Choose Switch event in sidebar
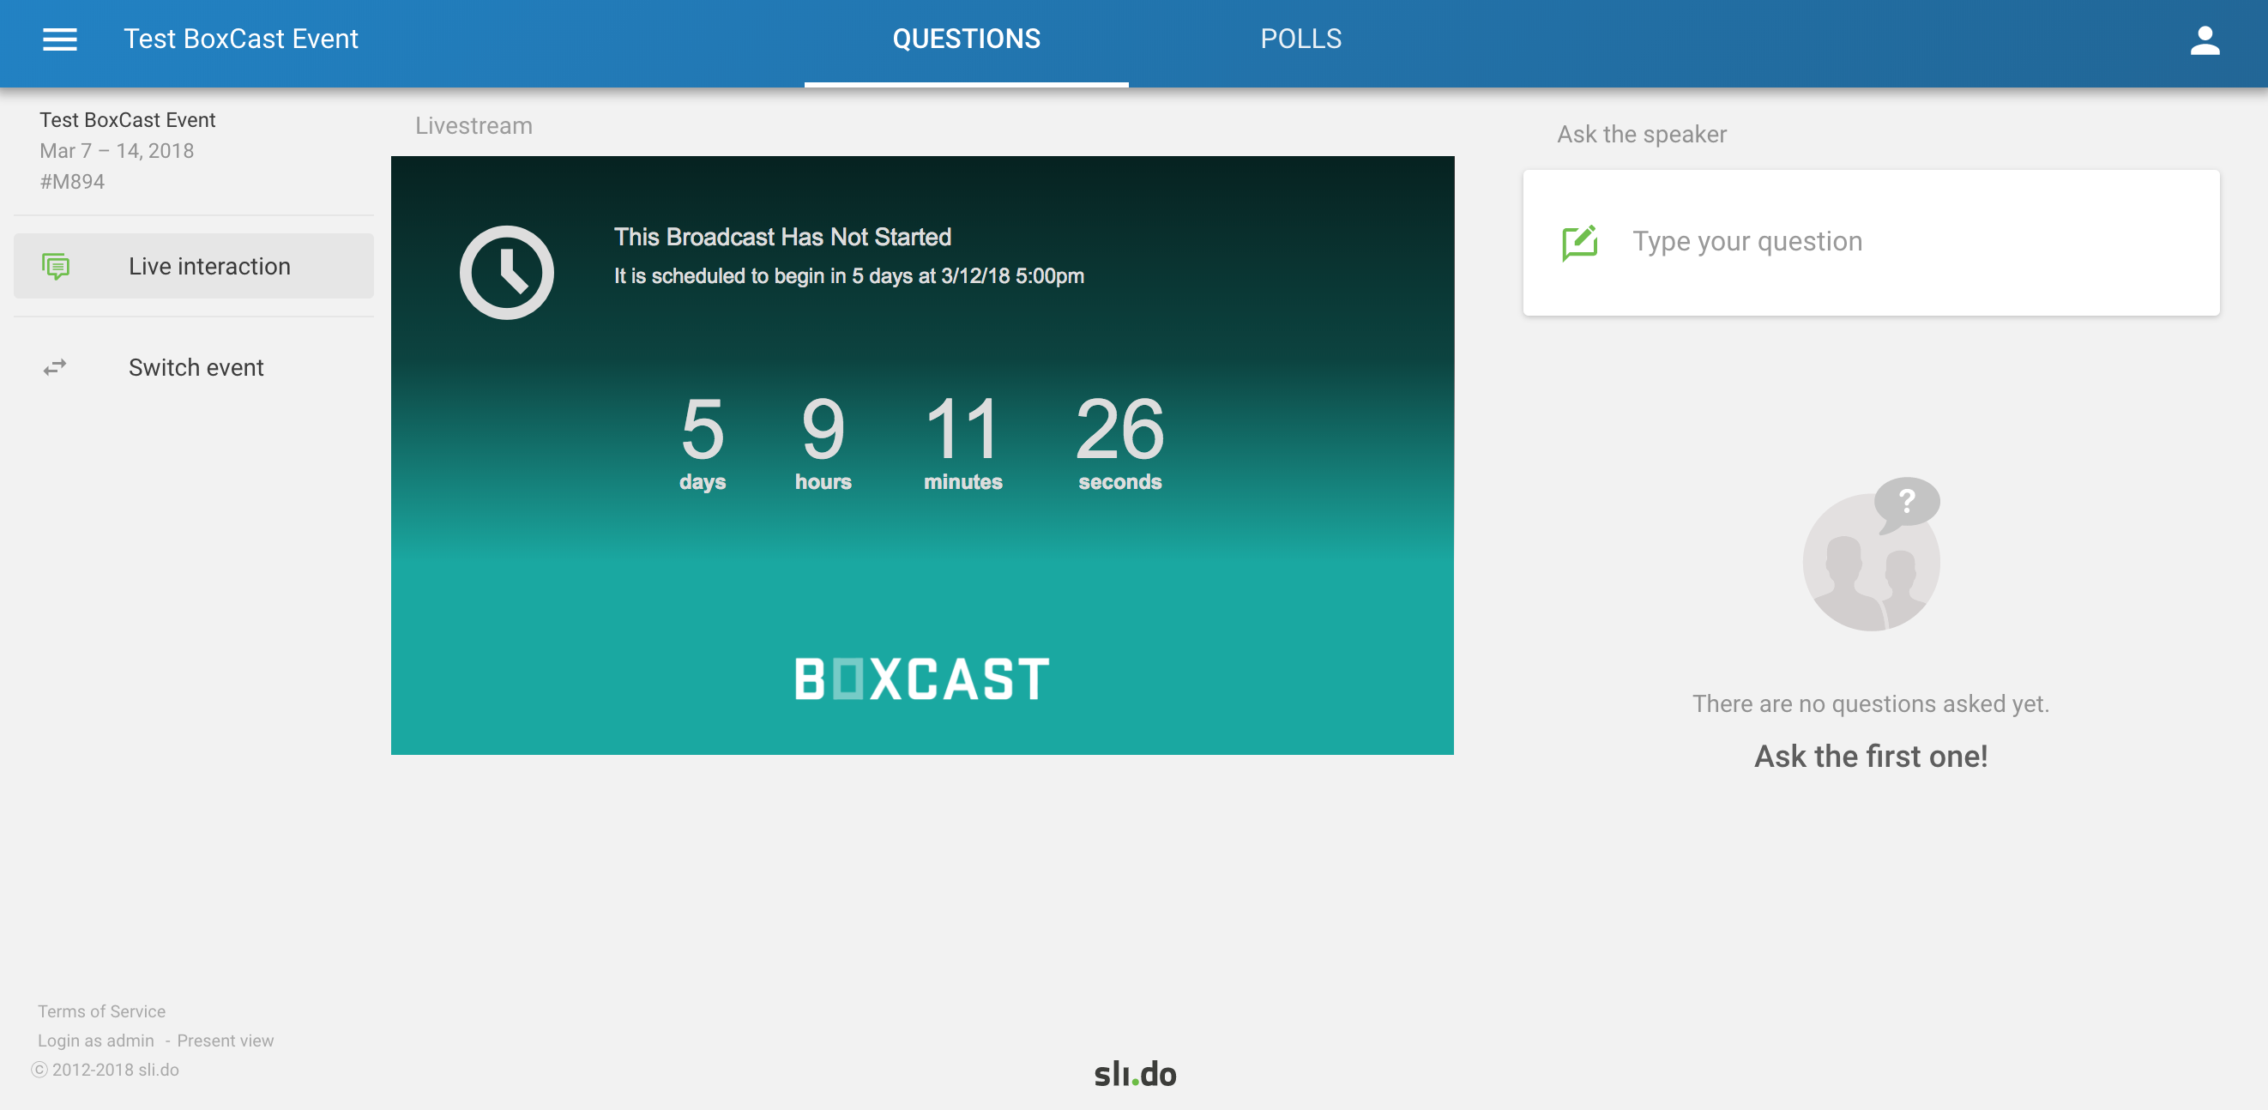This screenshot has height=1110, width=2268. (196, 367)
